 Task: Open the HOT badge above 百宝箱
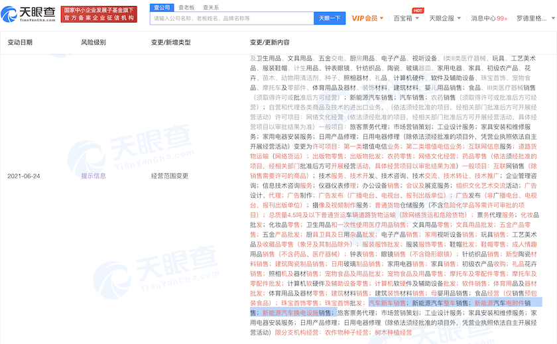click(418, 11)
